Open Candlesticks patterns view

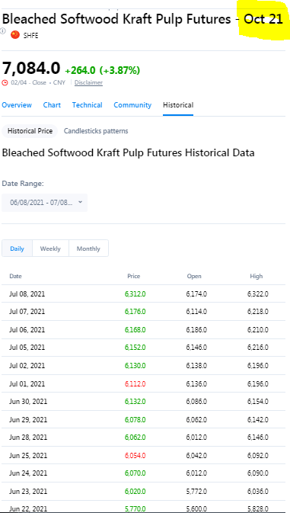(x=96, y=131)
